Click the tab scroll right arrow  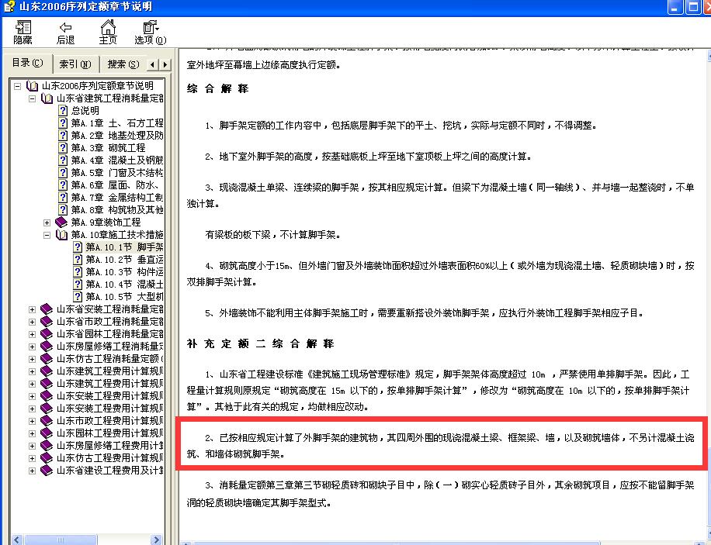(x=165, y=65)
